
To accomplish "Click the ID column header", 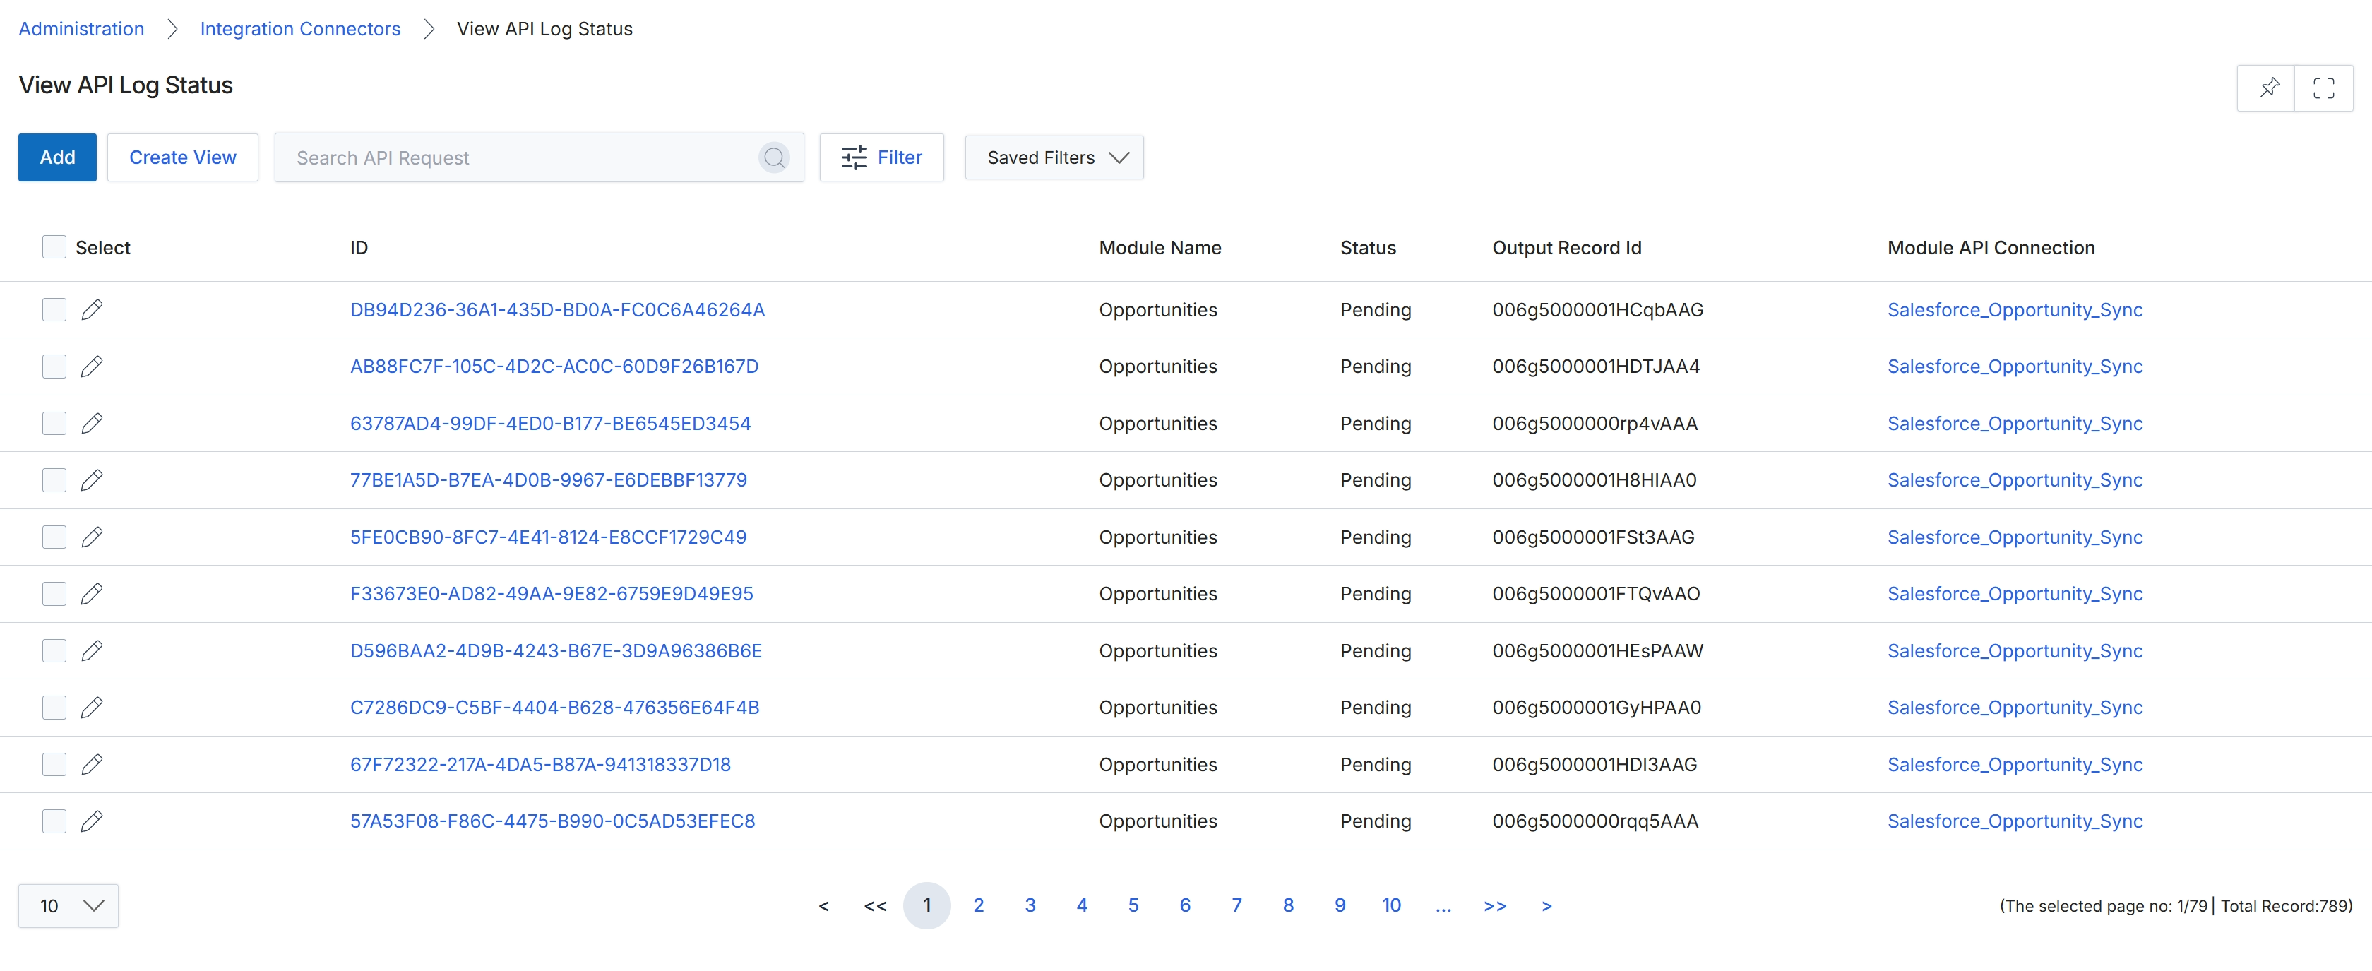I will [359, 248].
